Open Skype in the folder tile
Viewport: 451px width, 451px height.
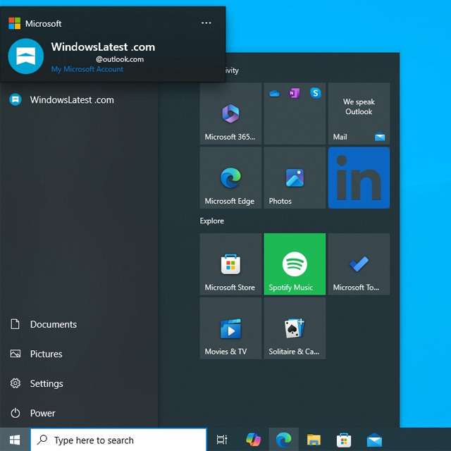pyautogui.click(x=316, y=93)
